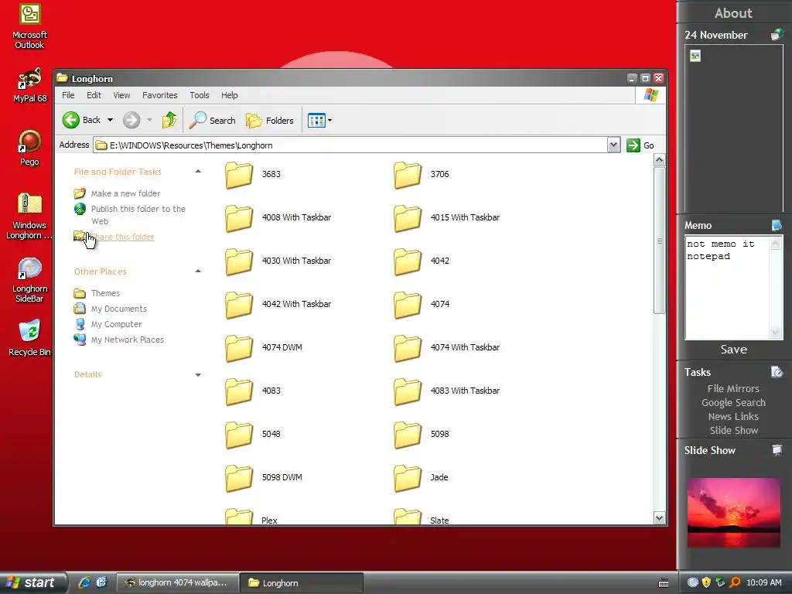The width and height of the screenshot is (792, 594).
Task: Go up one folder level
Action: [169, 120]
